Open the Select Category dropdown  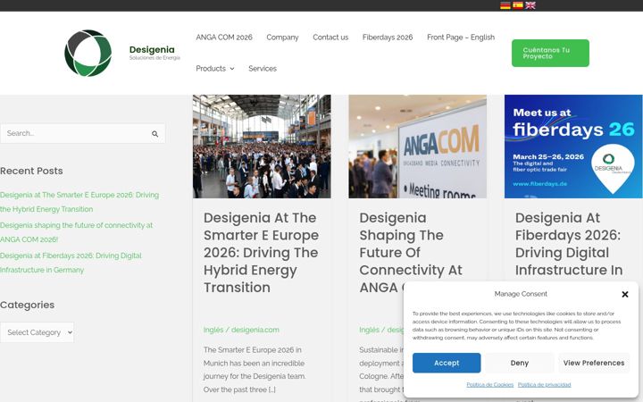[38, 332]
